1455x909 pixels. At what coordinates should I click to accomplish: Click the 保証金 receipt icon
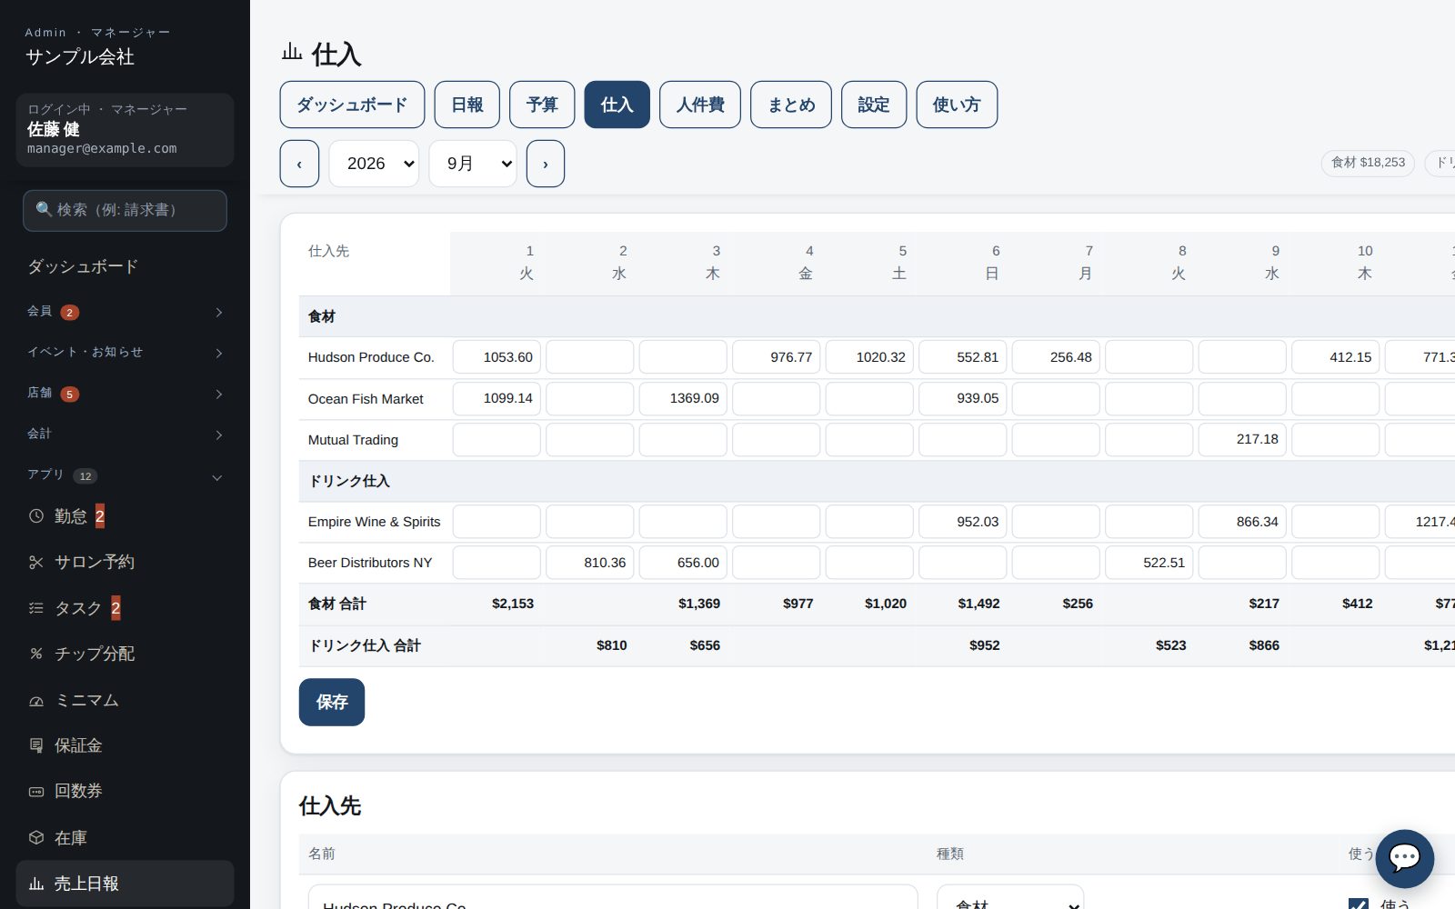point(36,746)
